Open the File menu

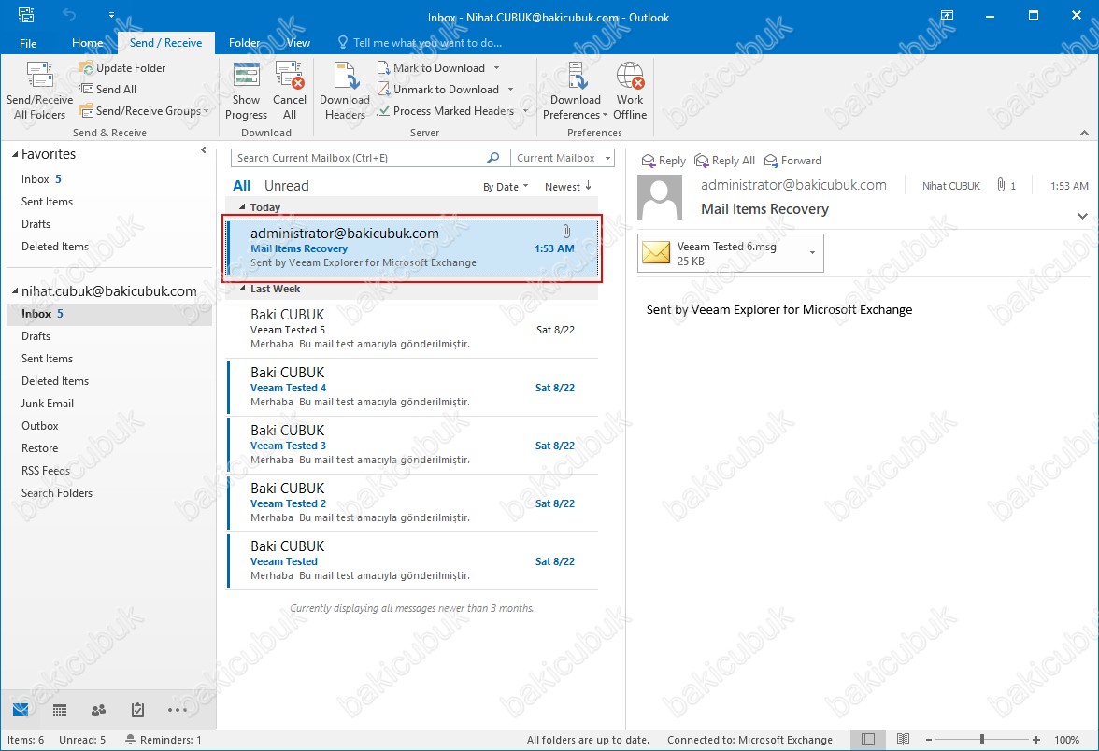tap(28, 43)
